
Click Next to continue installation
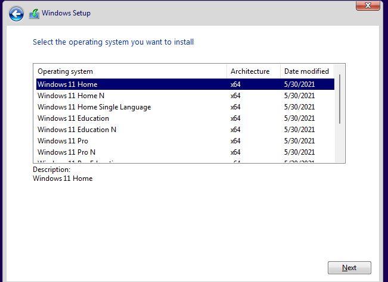point(349,268)
